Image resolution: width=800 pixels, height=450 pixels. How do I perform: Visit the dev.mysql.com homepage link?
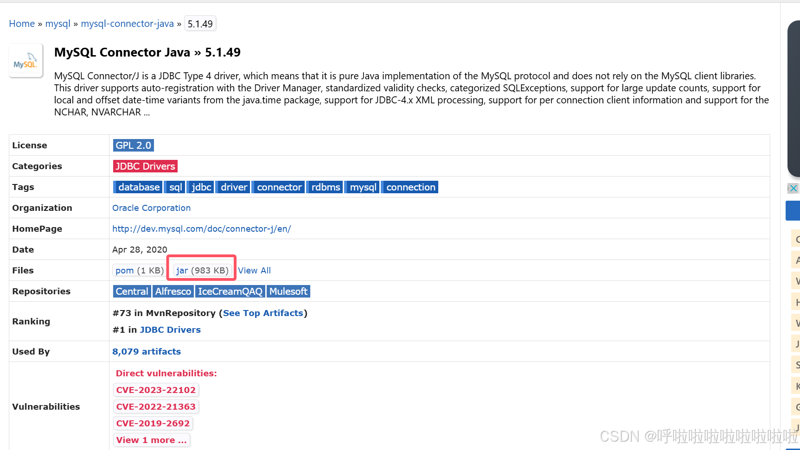(202, 229)
